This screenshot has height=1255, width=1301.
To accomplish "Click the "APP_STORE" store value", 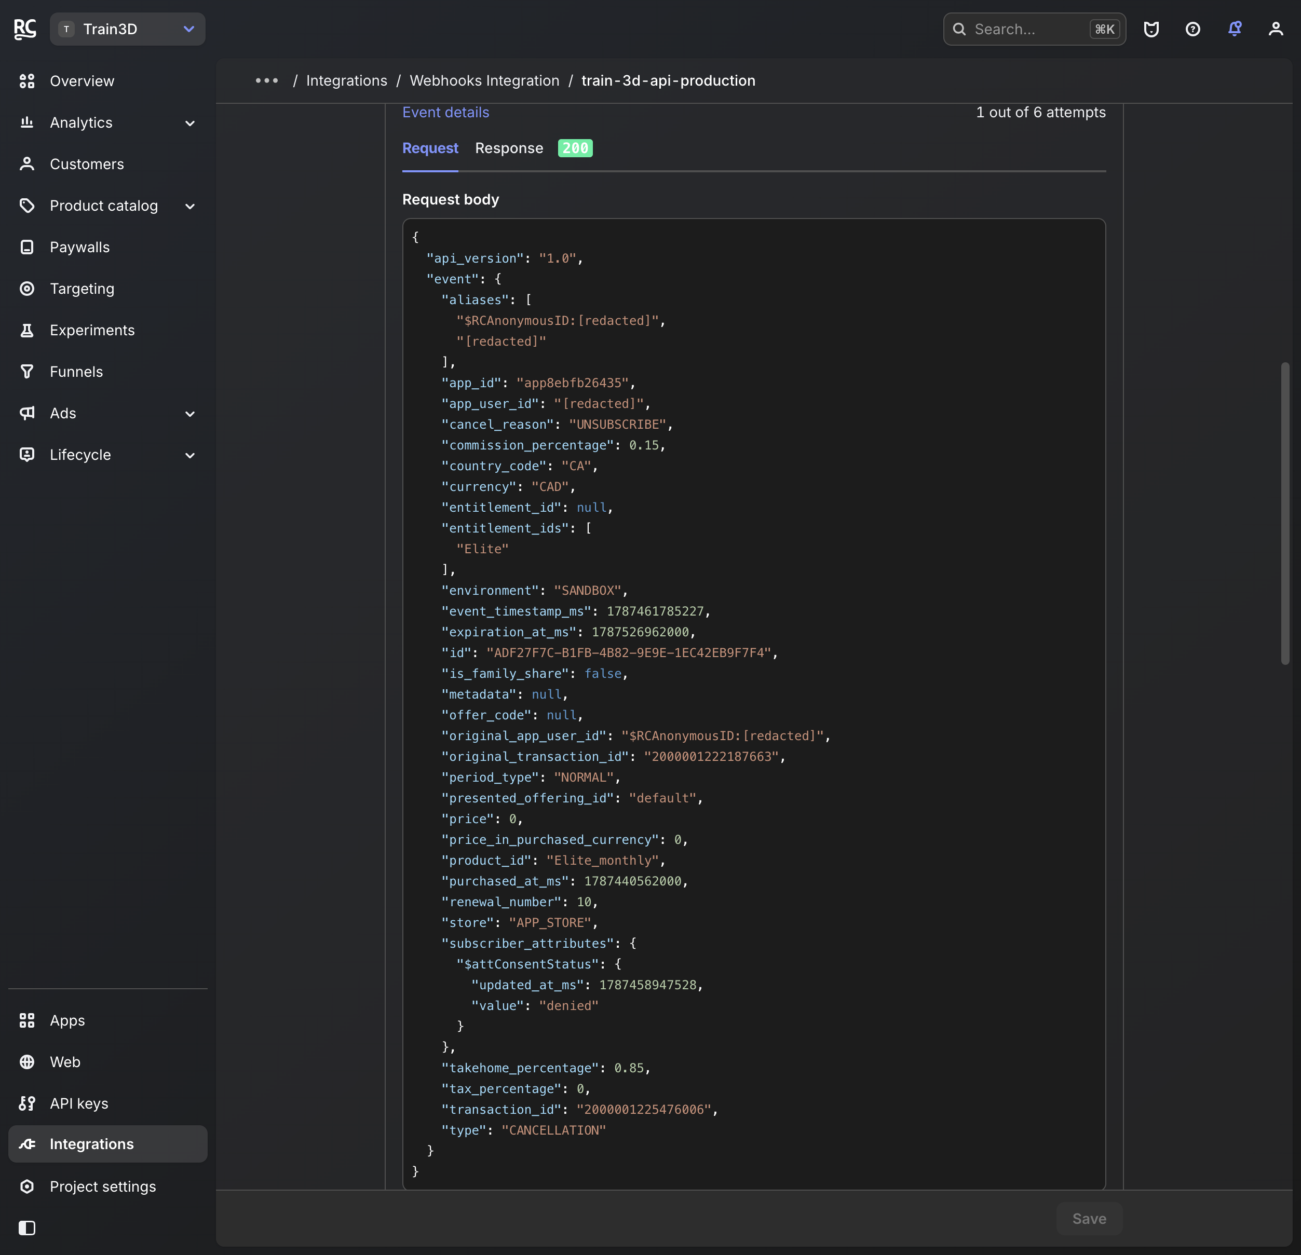I will point(550,922).
